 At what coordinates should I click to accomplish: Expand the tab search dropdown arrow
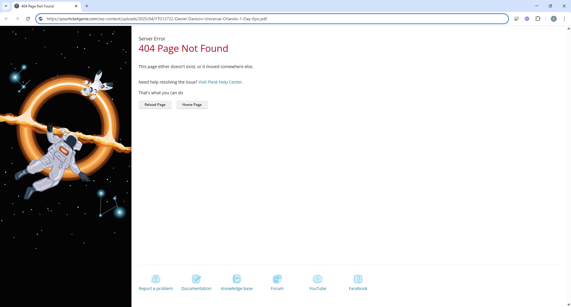coord(6,6)
